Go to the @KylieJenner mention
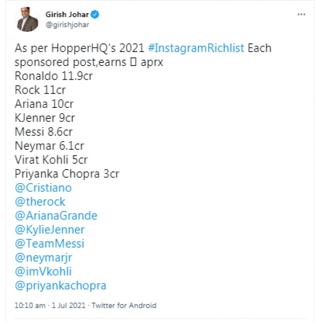Screen dimensions: 315x322 point(49,230)
